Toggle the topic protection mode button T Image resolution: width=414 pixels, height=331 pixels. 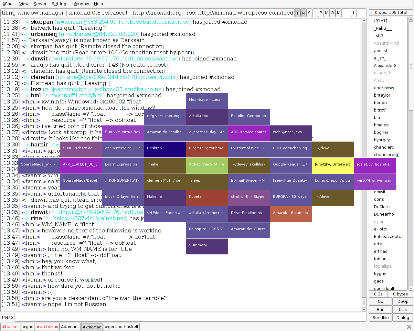(x=297, y=13)
